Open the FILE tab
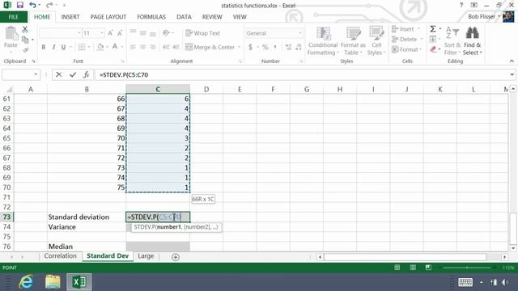Image resolution: width=518 pixels, height=291 pixels. click(x=14, y=17)
